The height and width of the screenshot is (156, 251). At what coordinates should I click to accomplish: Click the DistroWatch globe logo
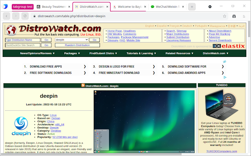point(11,30)
